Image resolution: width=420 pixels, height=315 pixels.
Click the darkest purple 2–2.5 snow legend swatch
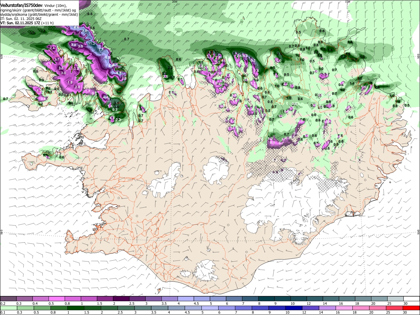point(121,299)
